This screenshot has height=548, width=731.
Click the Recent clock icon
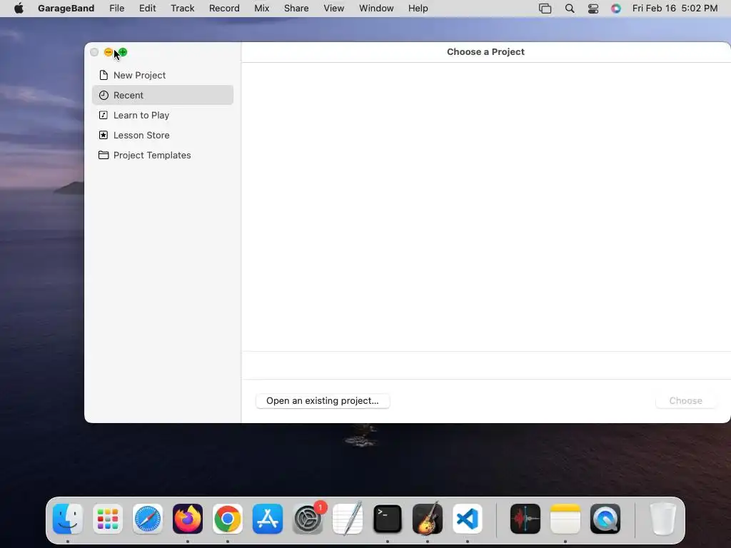[x=104, y=95]
